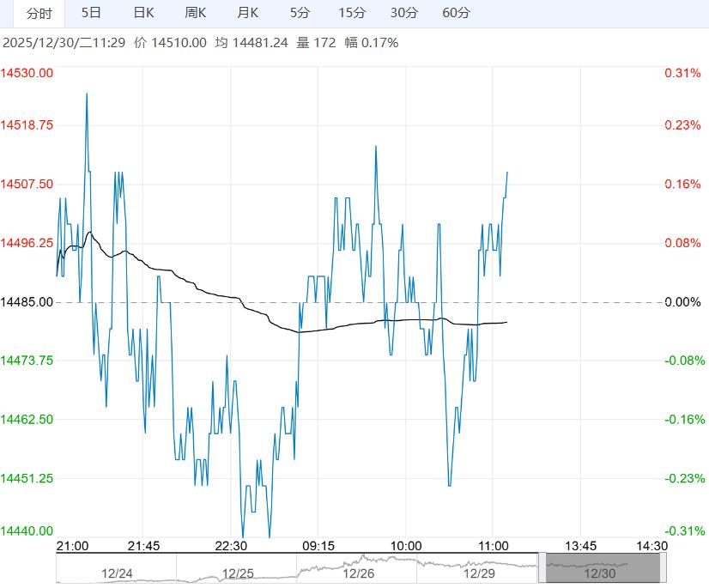Open the 月K monthly chart tab
This screenshot has width=709, height=588.
(x=248, y=13)
